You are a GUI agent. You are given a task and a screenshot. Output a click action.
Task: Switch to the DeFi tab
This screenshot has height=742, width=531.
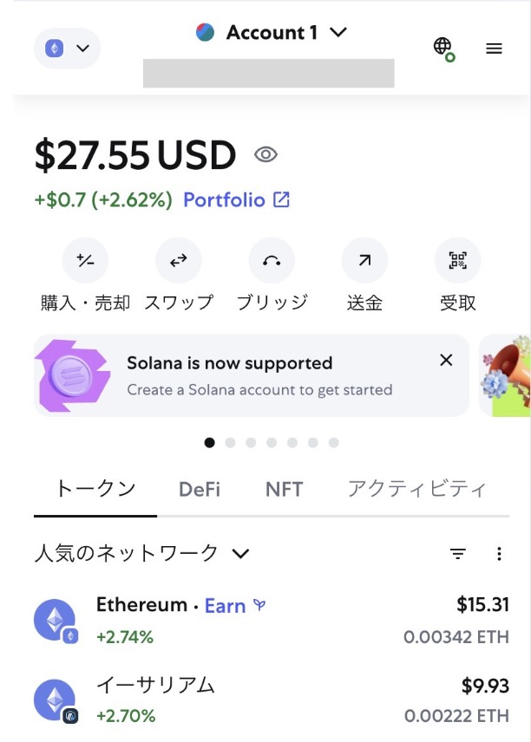coord(200,489)
